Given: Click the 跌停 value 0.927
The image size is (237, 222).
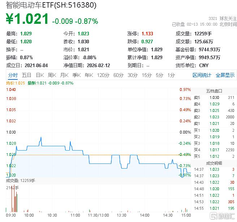Looking at the screenshot, I should pos(147,42).
